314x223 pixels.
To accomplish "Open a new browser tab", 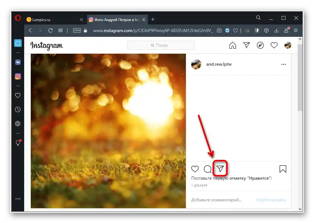I will (153, 19).
